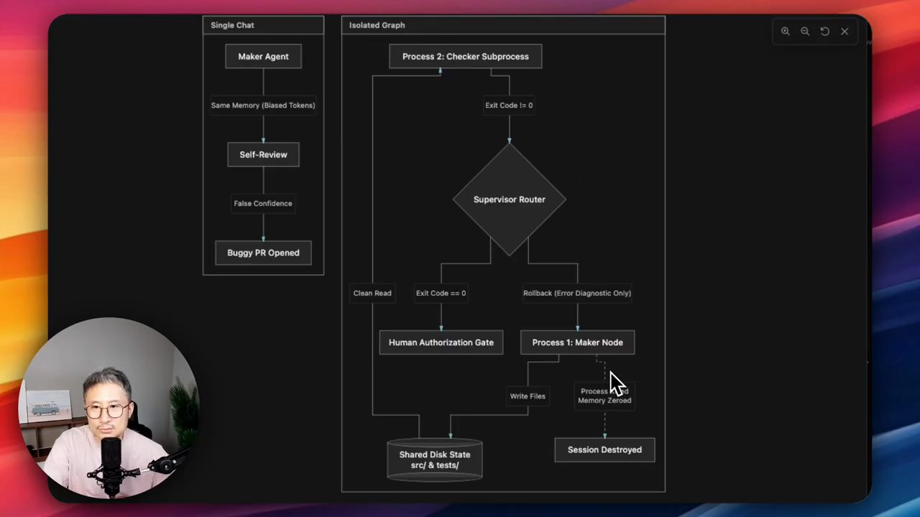The width and height of the screenshot is (920, 517).
Task: Zoom in on the diagram
Action: click(x=786, y=32)
